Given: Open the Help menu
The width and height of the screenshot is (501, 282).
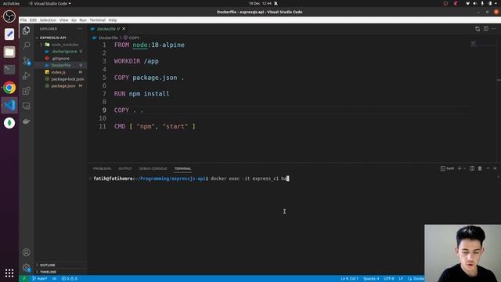Looking at the screenshot, I should (113, 20).
